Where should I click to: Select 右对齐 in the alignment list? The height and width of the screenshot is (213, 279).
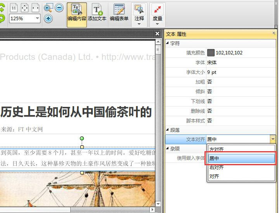(241, 168)
